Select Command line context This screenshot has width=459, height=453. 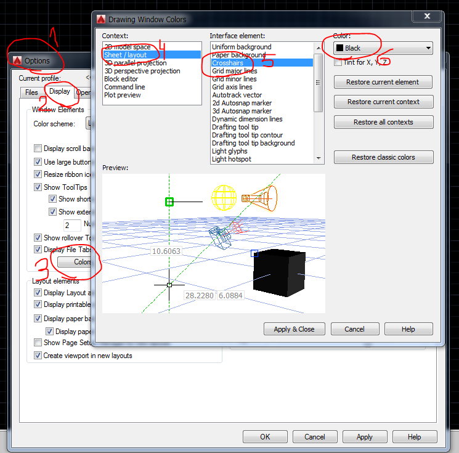pyautogui.click(x=152, y=87)
